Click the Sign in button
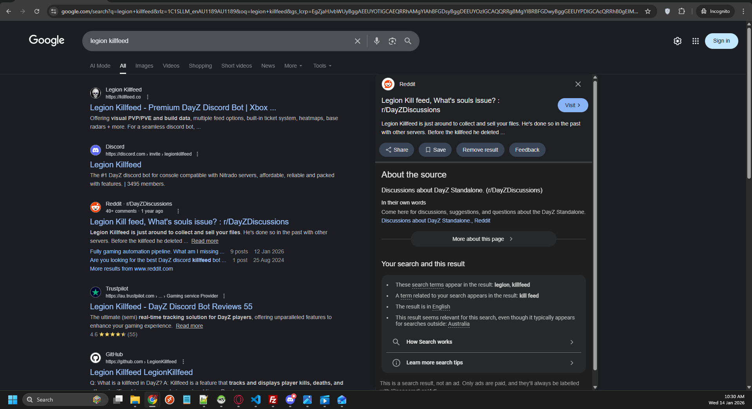The image size is (752, 409). [x=721, y=41]
